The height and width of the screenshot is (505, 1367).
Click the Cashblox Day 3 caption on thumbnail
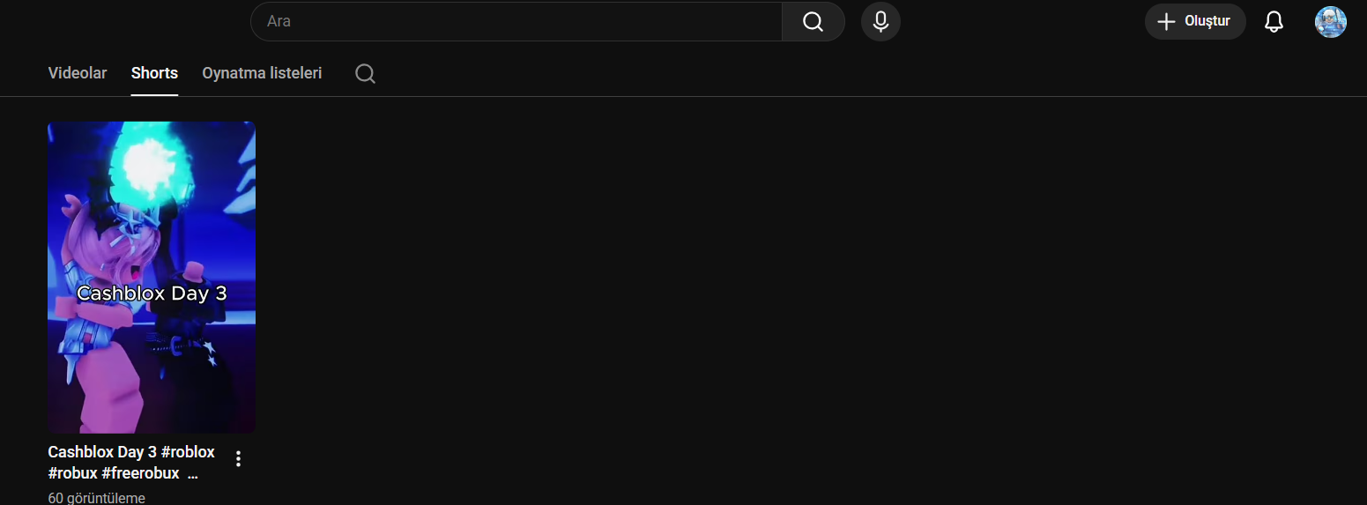click(152, 293)
